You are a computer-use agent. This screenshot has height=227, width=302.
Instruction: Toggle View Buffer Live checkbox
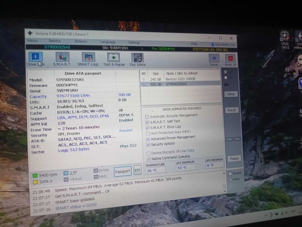click(213, 45)
